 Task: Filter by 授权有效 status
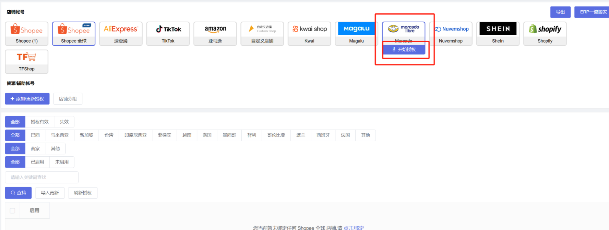[x=40, y=122]
